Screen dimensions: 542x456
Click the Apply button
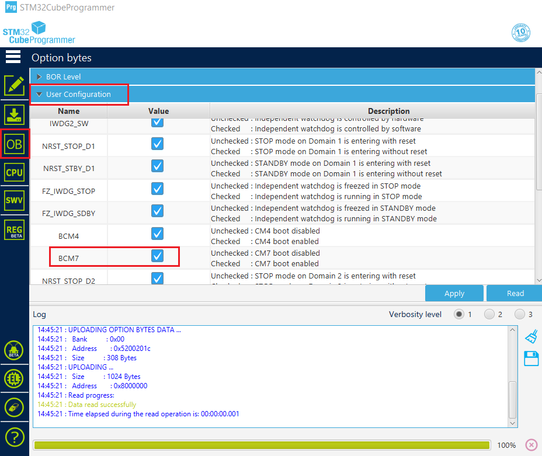[454, 293]
